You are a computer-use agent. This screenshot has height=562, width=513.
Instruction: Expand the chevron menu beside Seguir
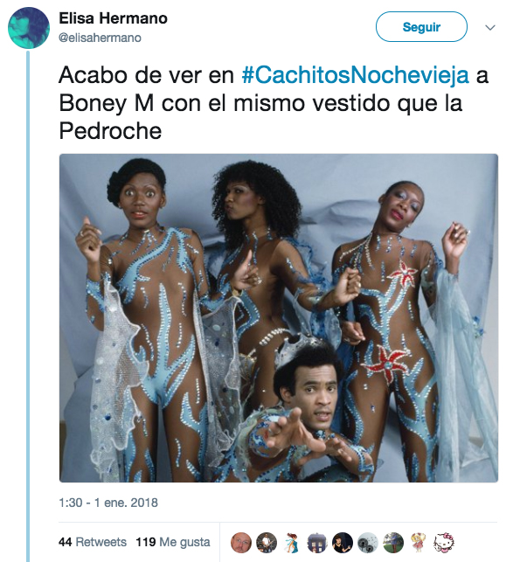[490, 28]
